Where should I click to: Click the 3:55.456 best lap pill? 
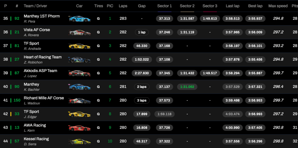[x=255, y=59]
